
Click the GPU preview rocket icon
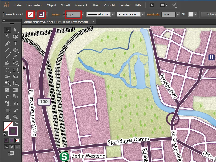click(175, 5)
